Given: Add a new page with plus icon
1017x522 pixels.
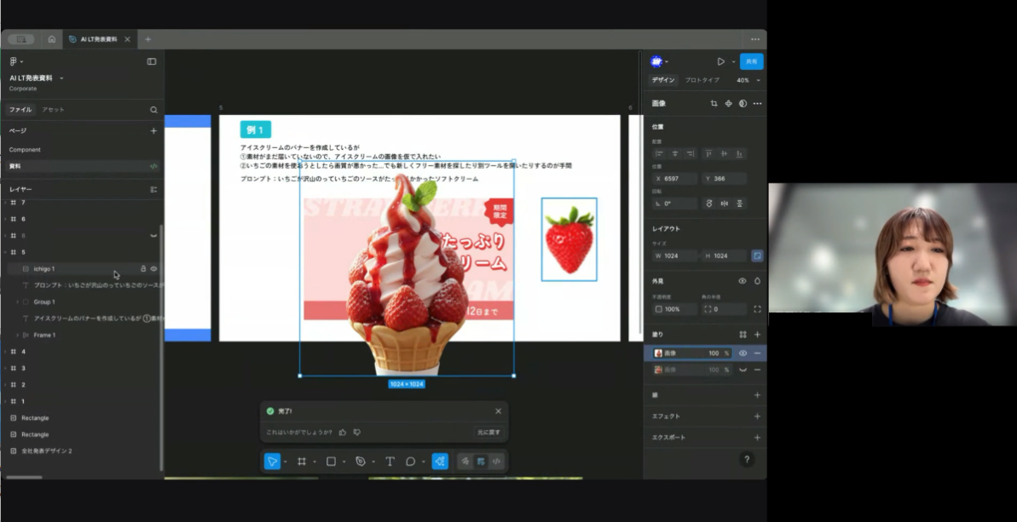Looking at the screenshot, I should [x=153, y=131].
